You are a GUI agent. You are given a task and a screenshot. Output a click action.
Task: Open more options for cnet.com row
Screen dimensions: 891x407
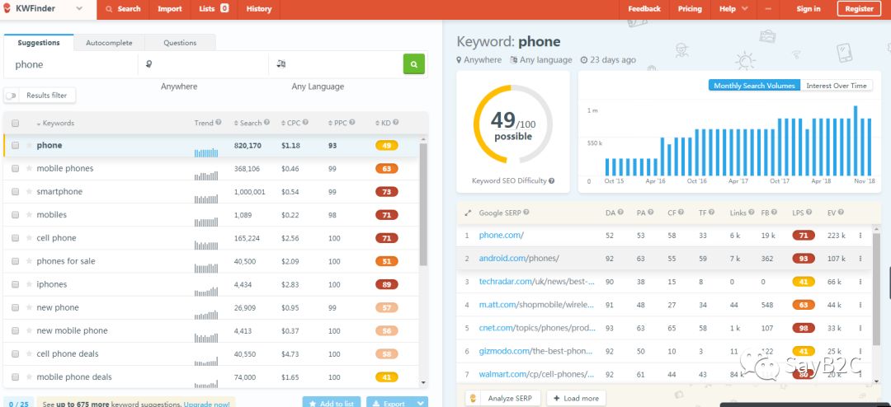pyautogui.click(x=860, y=328)
